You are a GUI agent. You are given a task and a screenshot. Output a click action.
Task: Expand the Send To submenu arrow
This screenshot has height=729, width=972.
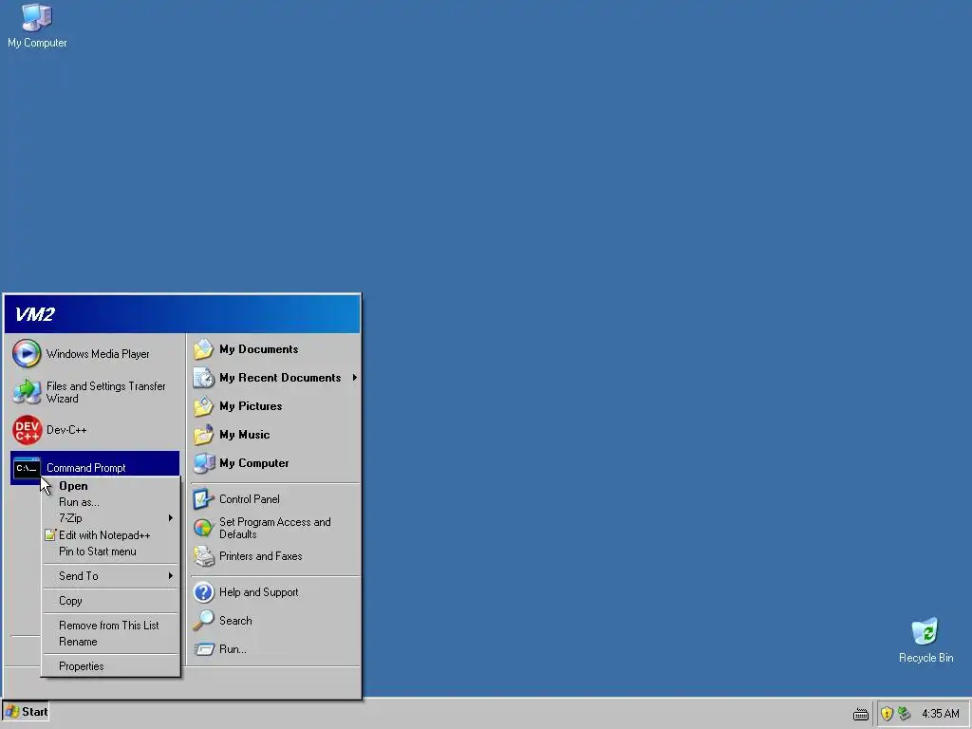[171, 576]
